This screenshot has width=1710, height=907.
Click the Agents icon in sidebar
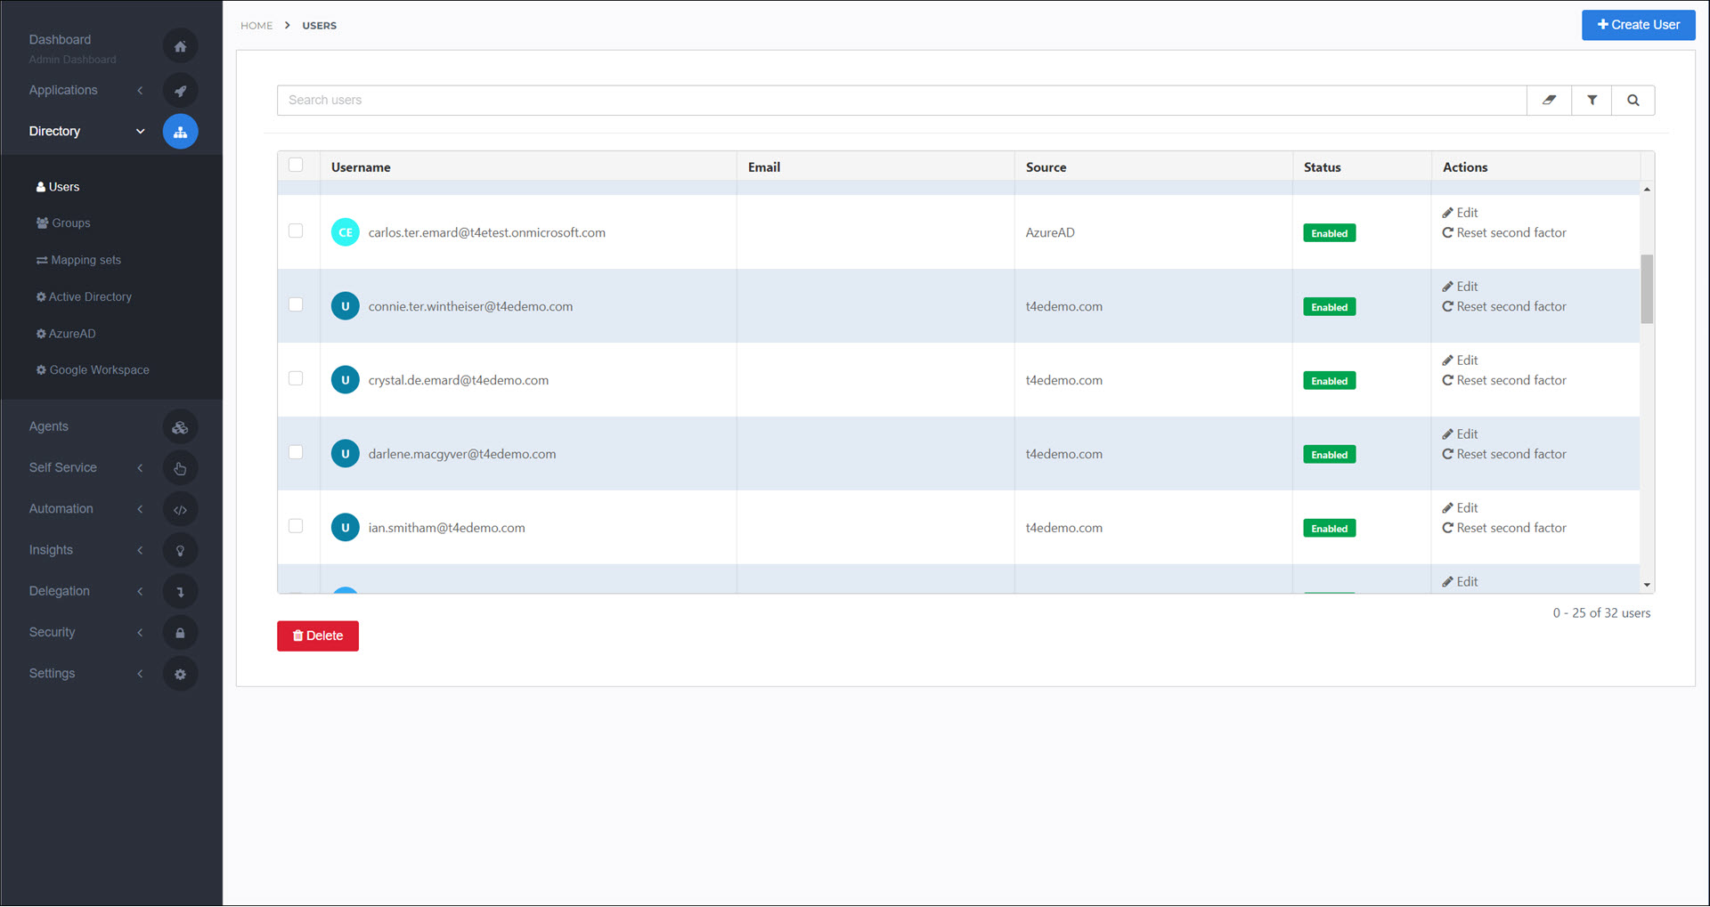click(x=180, y=427)
